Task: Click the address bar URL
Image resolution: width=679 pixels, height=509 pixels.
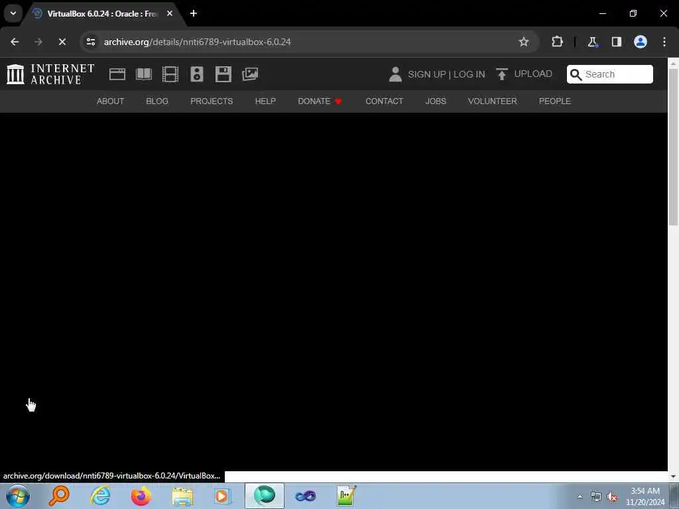Action: 197,42
